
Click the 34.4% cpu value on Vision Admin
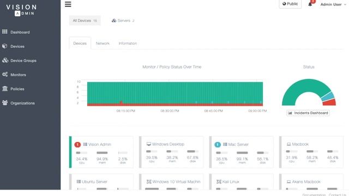tap(82, 159)
